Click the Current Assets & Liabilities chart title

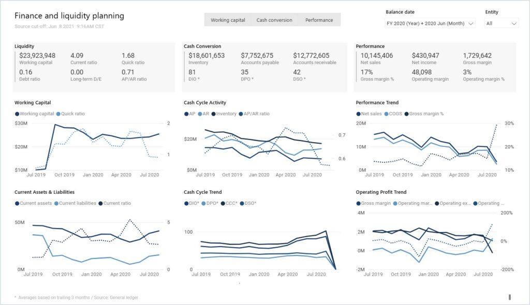click(x=45, y=192)
